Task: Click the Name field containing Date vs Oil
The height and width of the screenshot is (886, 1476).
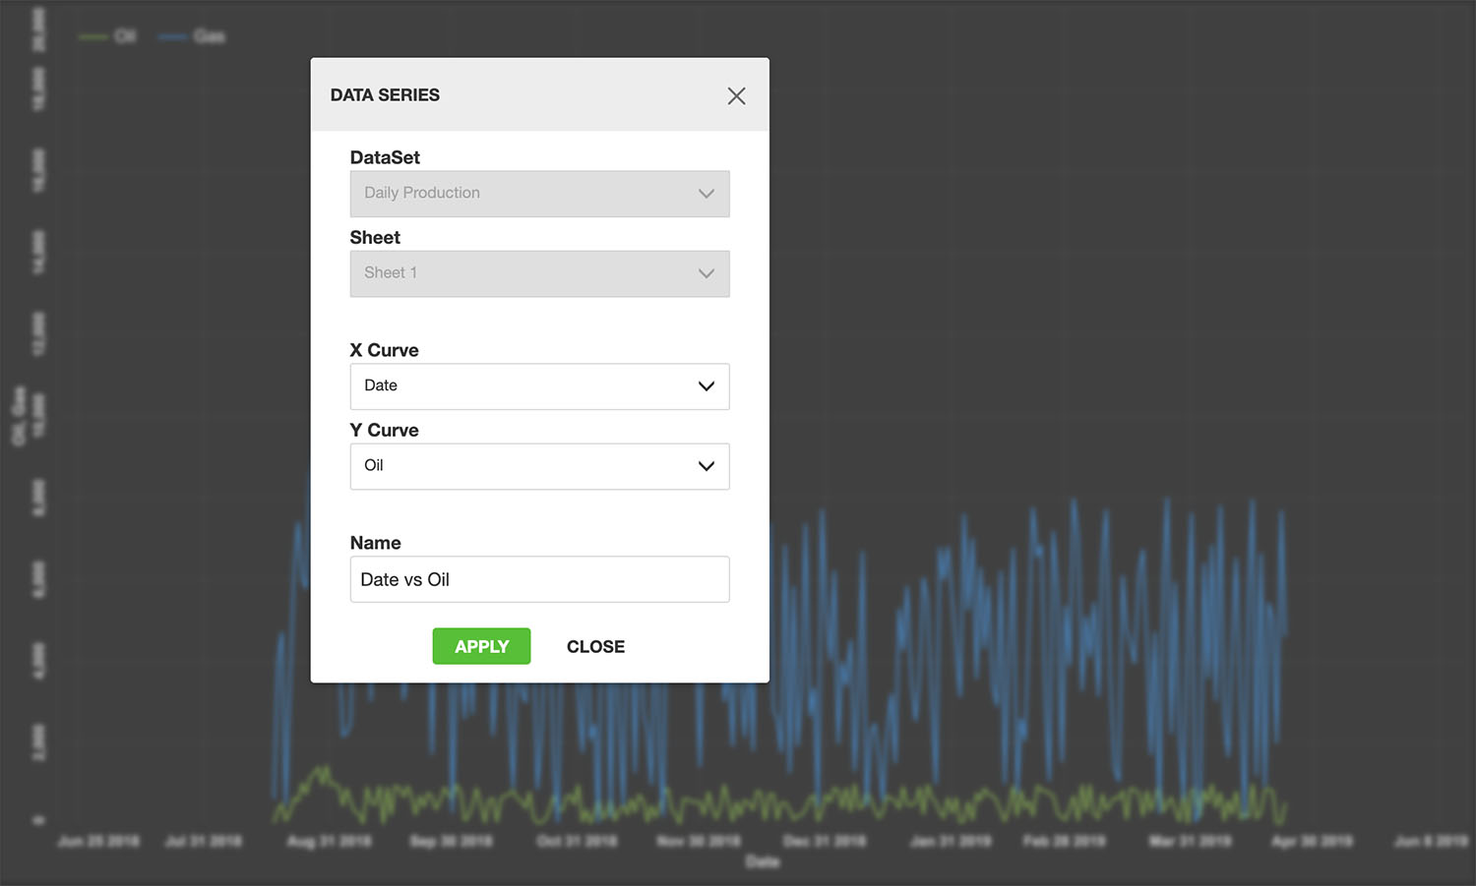Action: pyautogui.click(x=539, y=579)
